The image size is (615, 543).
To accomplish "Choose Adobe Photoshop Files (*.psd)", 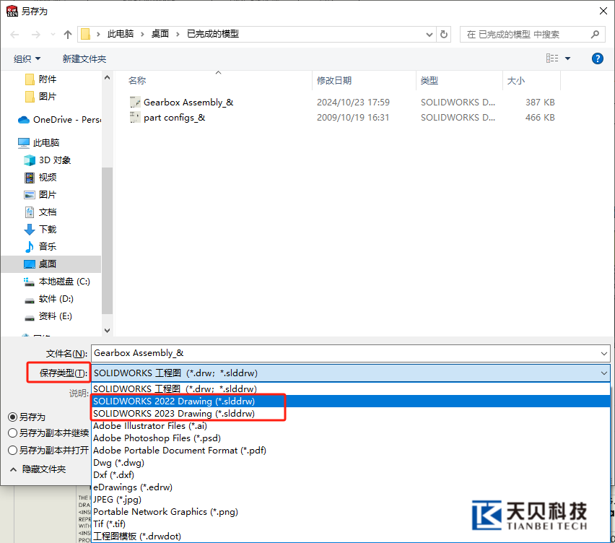I will point(351,438).
